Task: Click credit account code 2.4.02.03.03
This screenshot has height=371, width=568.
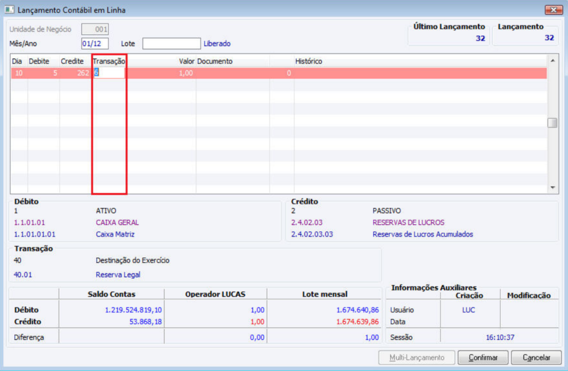Action: [x=312, y=234]
